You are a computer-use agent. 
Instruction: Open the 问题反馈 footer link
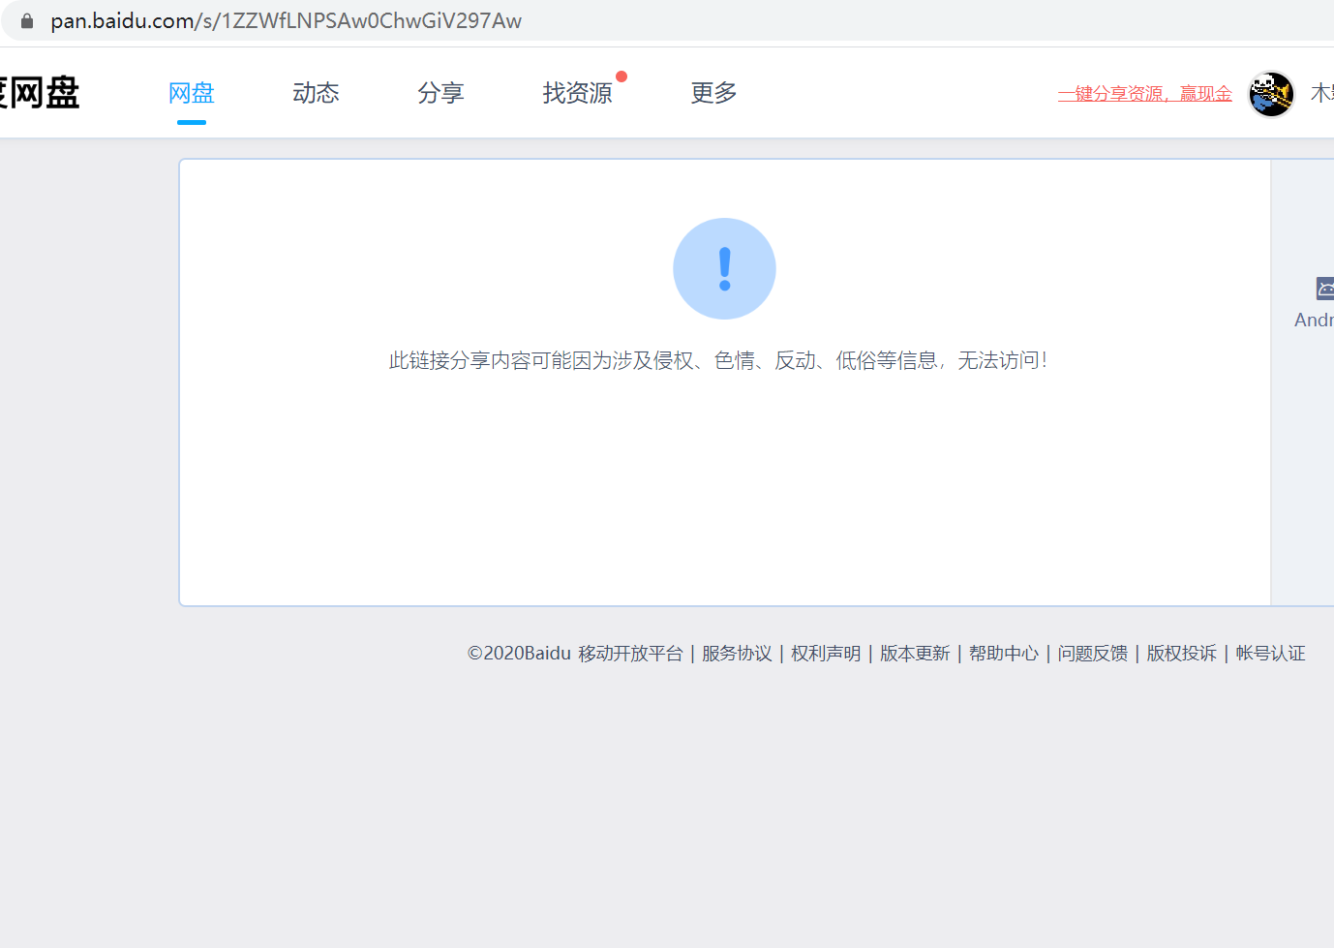[x=1093, y=654]
